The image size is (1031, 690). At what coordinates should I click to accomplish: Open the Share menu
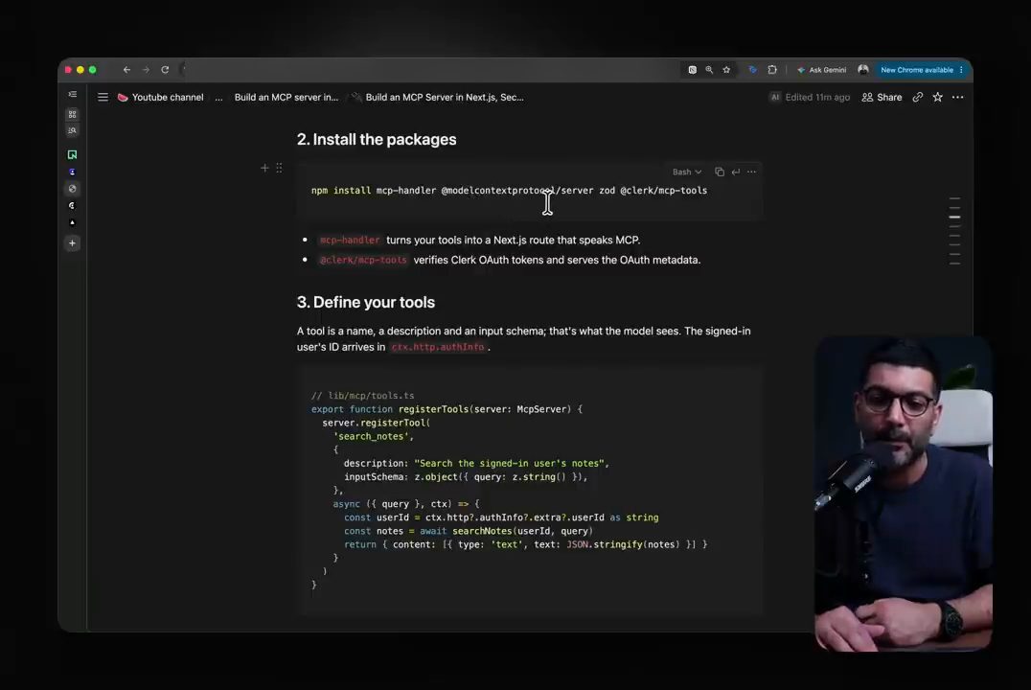[x=882, y=98]
